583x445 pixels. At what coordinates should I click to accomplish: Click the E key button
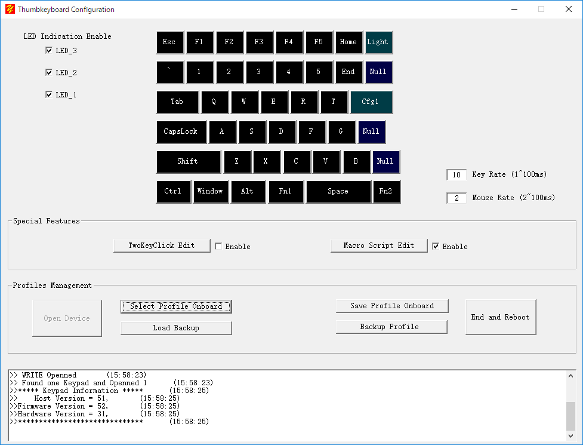274,102
